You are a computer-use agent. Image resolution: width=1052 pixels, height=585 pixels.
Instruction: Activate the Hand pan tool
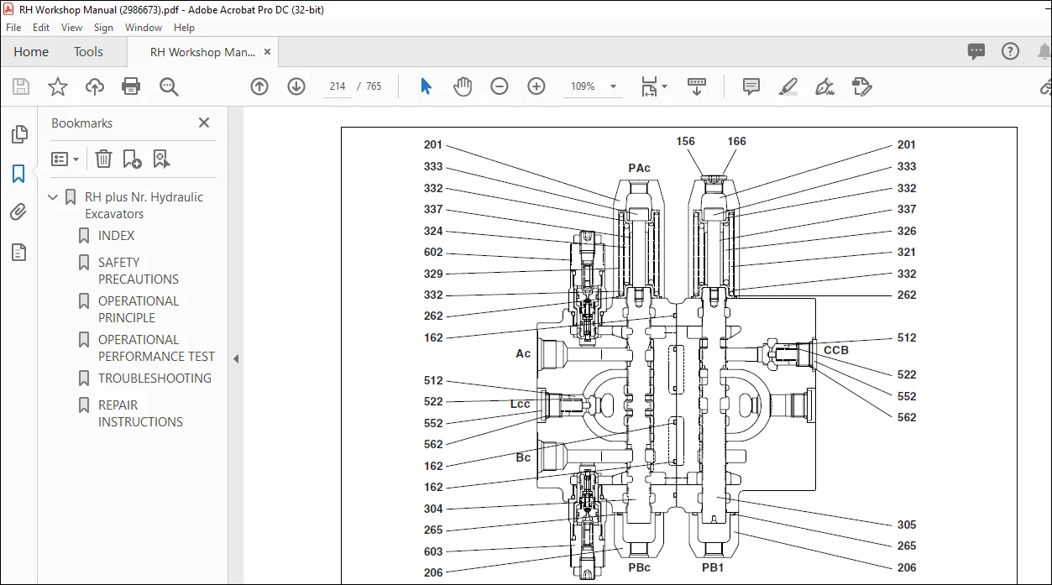[463, 86]
